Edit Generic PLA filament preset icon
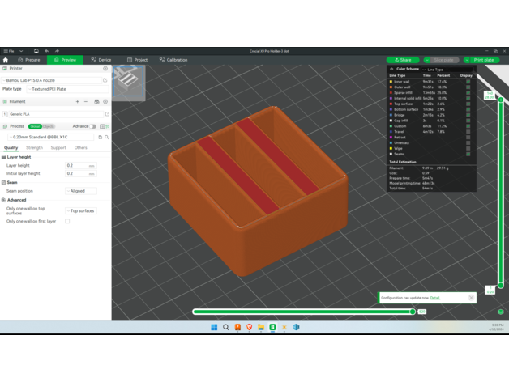 [106, 114]
